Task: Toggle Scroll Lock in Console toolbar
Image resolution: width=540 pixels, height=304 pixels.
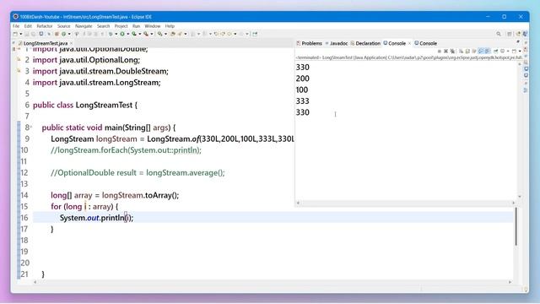Action: coord(467,51)
